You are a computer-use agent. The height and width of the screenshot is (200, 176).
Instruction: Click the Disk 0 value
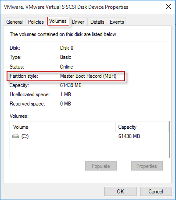point(67,48)
